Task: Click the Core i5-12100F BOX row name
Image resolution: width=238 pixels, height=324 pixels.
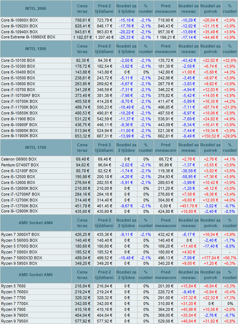Action: (19, 171)
